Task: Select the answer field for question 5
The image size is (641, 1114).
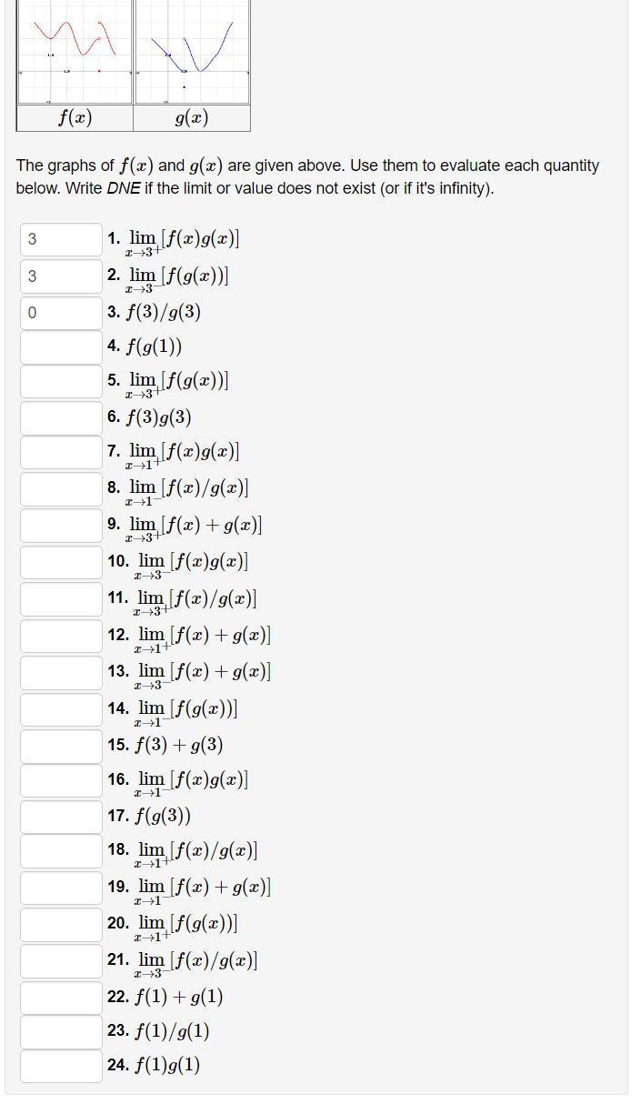Action: click(x=60, y=382)
